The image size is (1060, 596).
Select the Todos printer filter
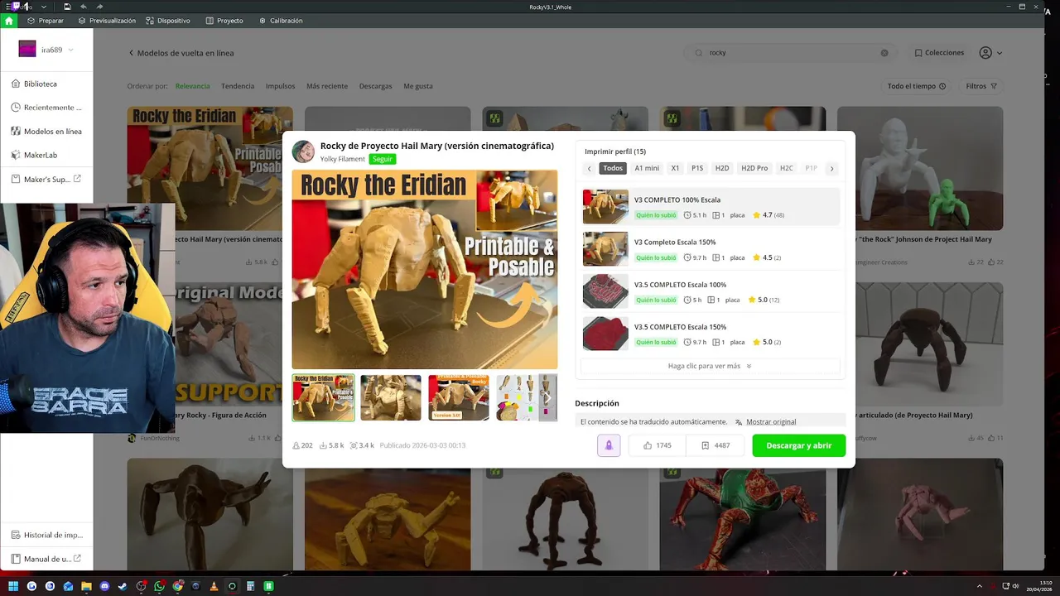pos(613,168)
